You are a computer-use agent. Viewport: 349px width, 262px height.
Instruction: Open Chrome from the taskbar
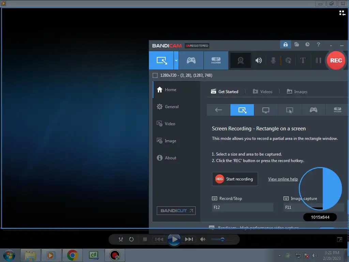pyautogui.click(x=73, y=255)
